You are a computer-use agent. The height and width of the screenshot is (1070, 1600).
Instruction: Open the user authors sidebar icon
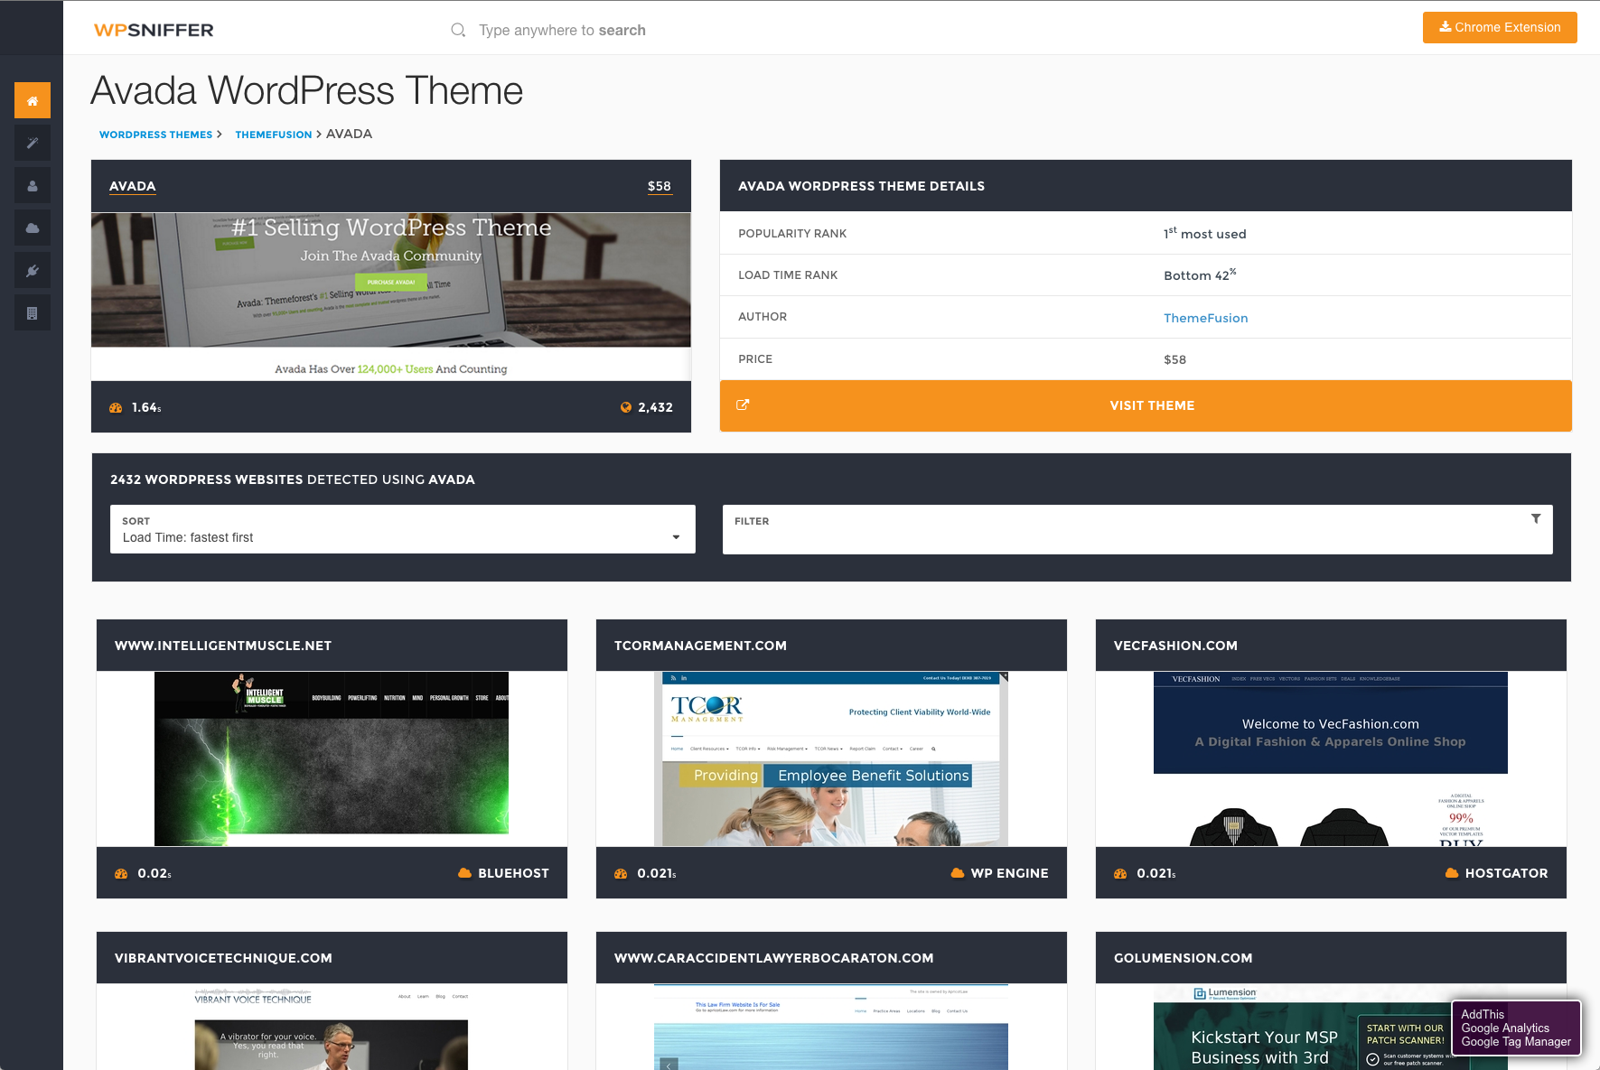pyautogui.click(x=33, y=185)
